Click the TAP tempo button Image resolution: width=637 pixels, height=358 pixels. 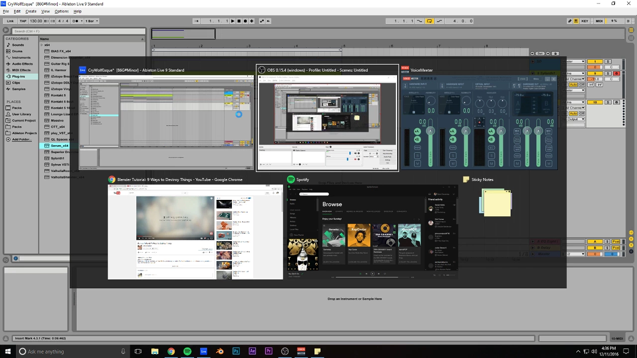23,21
